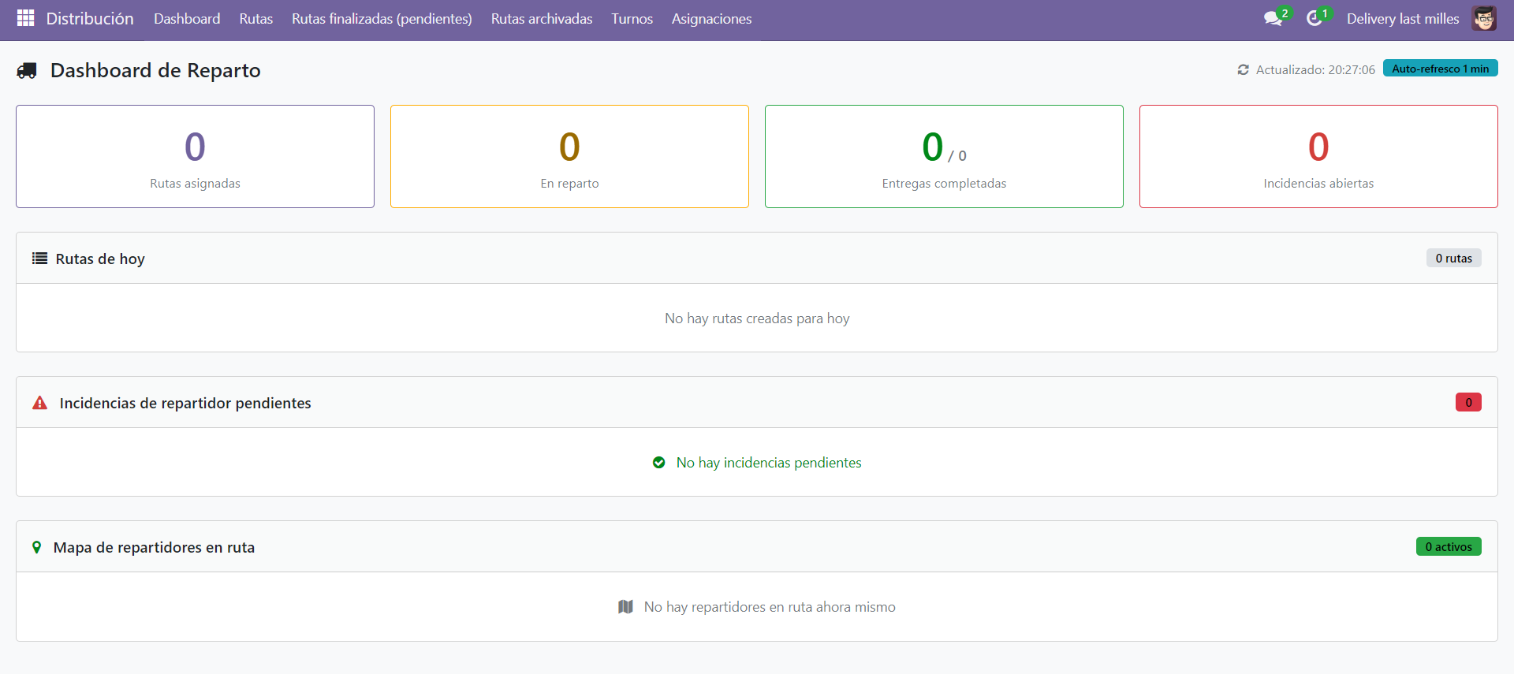Click No hay rutas creadas para hoy text

click(x=757, y=318)
